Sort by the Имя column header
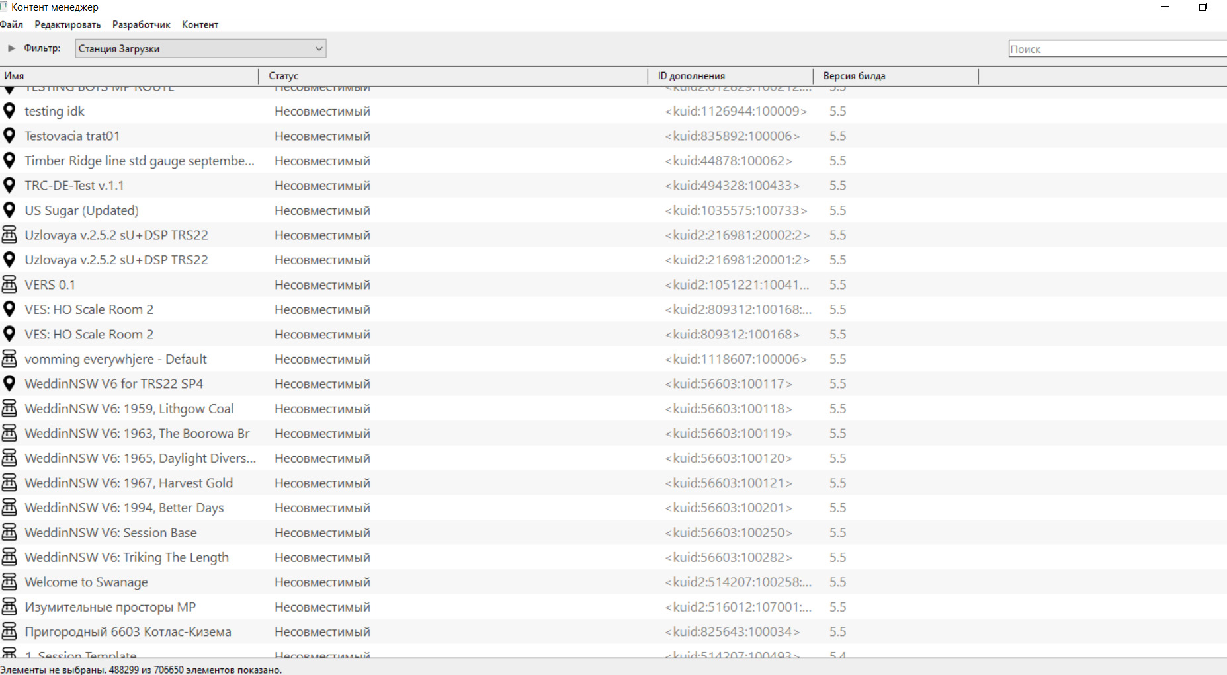 click(129, 76)
